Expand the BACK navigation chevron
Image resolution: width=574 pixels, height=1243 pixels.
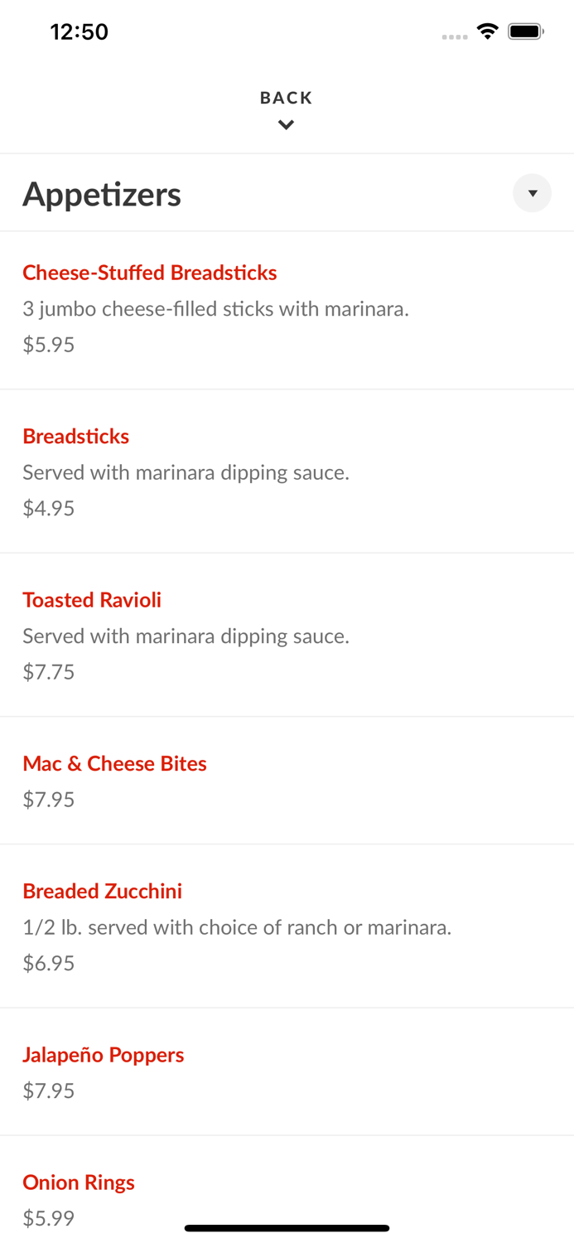(286, 124)
